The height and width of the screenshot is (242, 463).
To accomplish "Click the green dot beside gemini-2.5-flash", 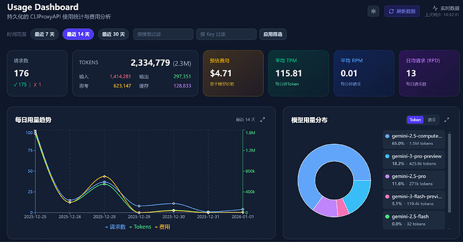I will [x=387, y=217].
